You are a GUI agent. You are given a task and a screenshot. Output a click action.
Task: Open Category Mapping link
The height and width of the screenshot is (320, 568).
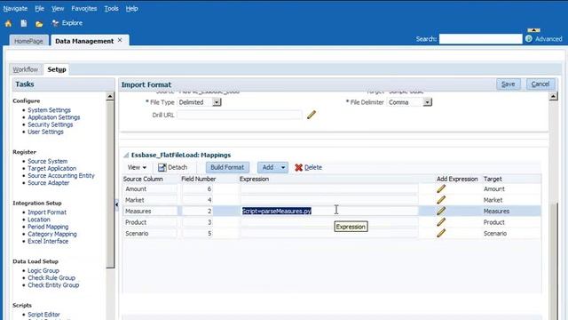click(x=52, y=234)
